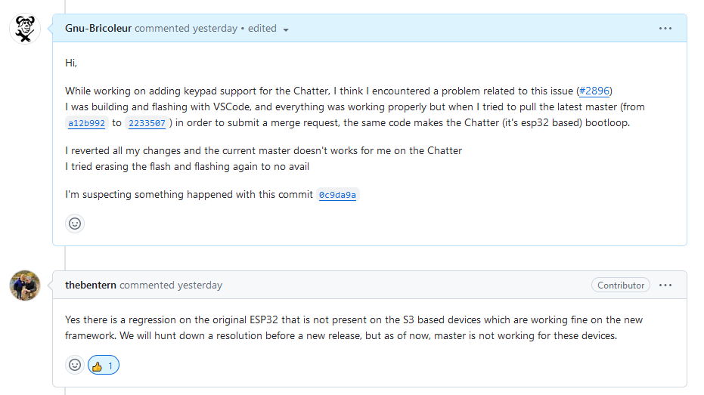Open the suspected commit 0c9da9a
Image resolution: width=704 pixels, height=395 pixels.
[338, 195]
